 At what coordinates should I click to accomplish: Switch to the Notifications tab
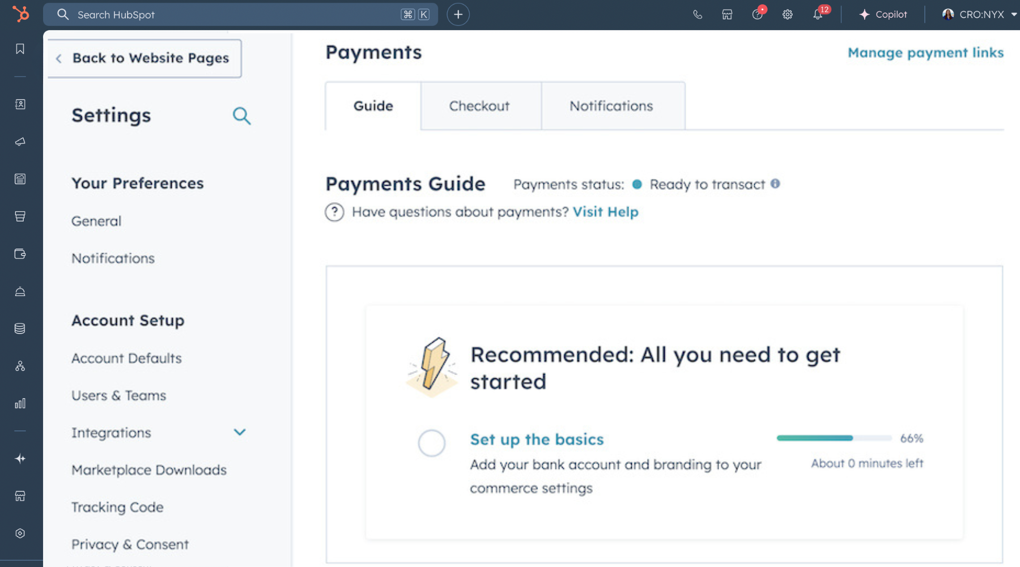[611, 106]
